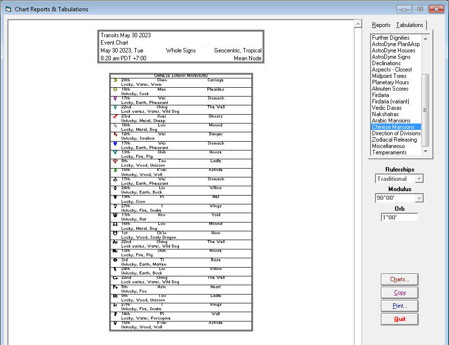Open the Charts... dialog button
This screenshot has height=345, width=449.
coord(399,279)
